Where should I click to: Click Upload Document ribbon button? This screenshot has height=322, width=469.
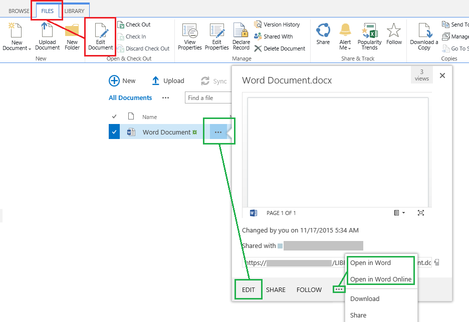point(47,36)
